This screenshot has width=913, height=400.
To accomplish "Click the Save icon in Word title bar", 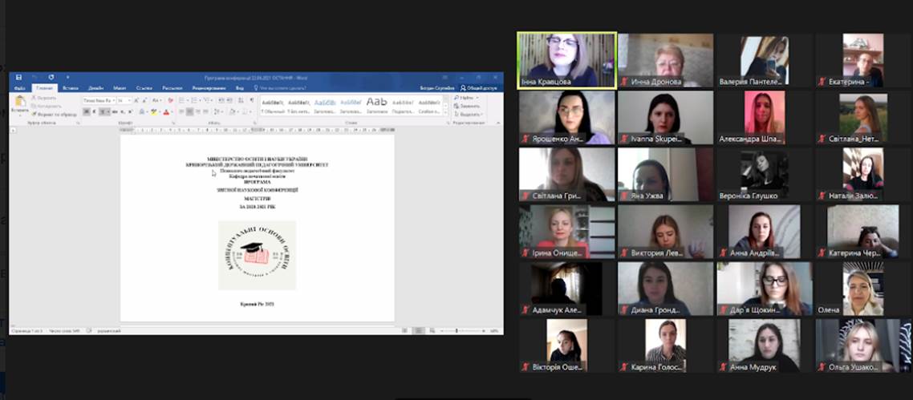I will (18, 78).
